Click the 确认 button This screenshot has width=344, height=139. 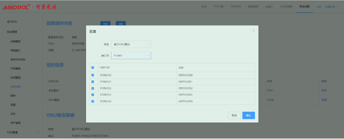pyautogui.click(x=249, y=115)
